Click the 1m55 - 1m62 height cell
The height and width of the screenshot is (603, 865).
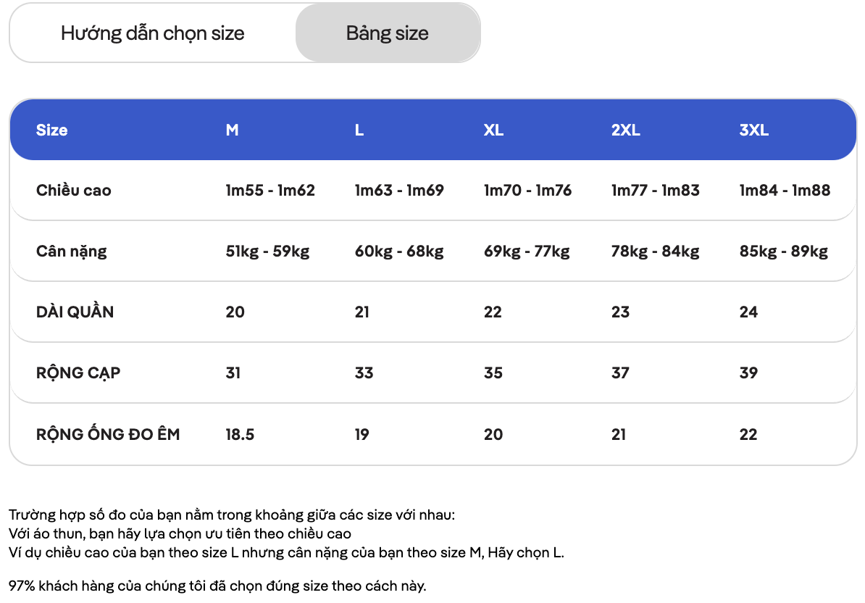[x=270, y=191]
